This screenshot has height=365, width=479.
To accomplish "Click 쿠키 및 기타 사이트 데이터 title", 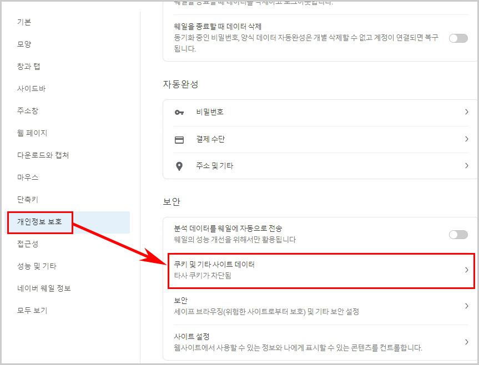I will point(214,264).
